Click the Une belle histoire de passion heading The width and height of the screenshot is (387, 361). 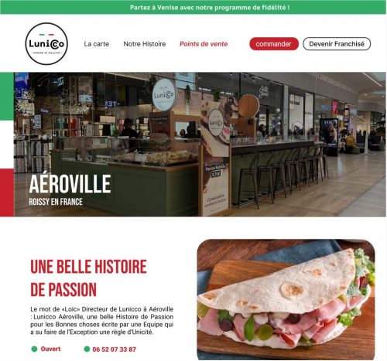[x=88, y=278]
